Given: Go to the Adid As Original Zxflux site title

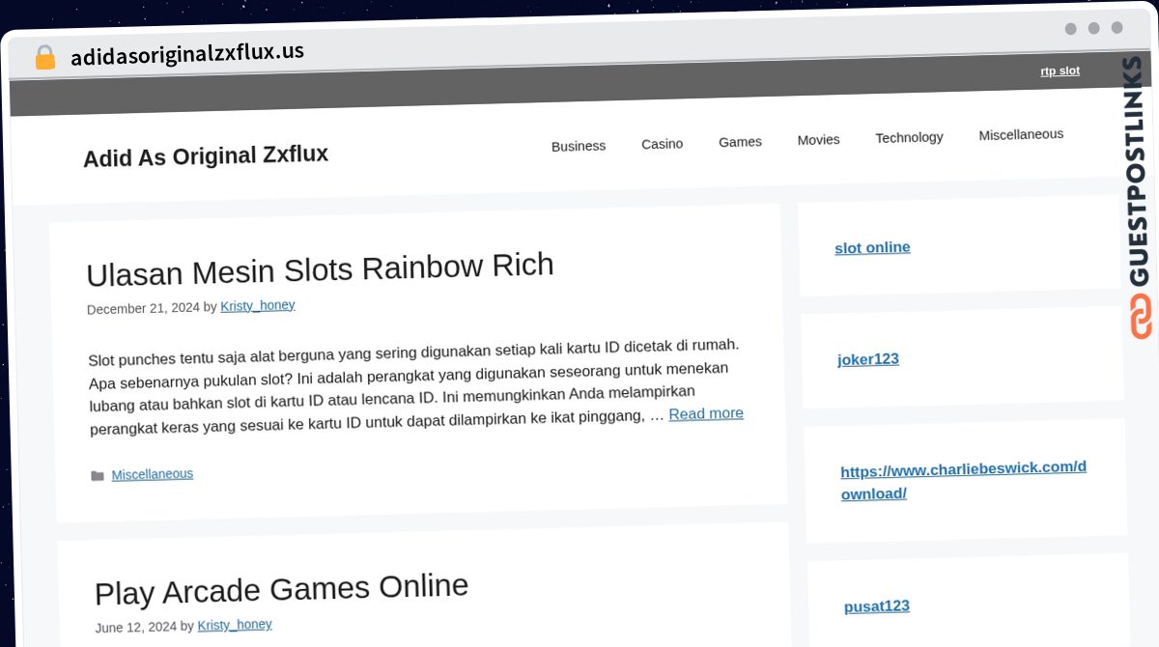Looking at the screenshot, I should pos(206,156).
